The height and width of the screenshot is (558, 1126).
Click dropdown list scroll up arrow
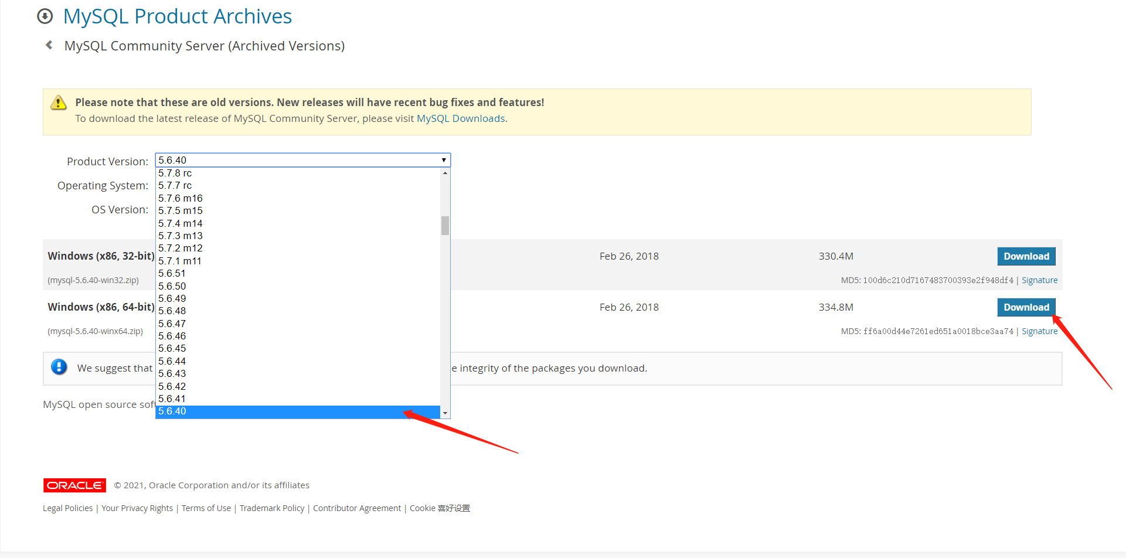tap(445, 173)
